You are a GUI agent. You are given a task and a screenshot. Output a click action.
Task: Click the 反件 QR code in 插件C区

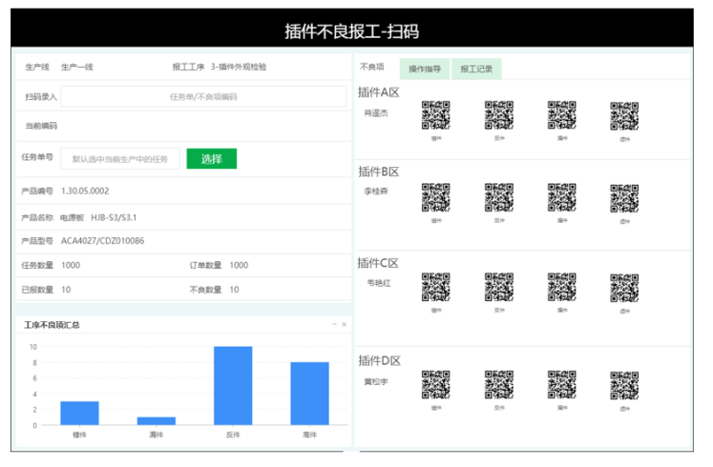499,287
